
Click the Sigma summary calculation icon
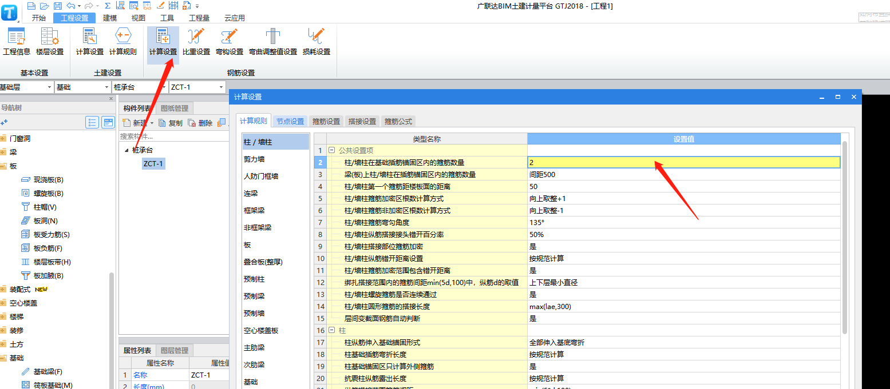[x=108, y=6]
